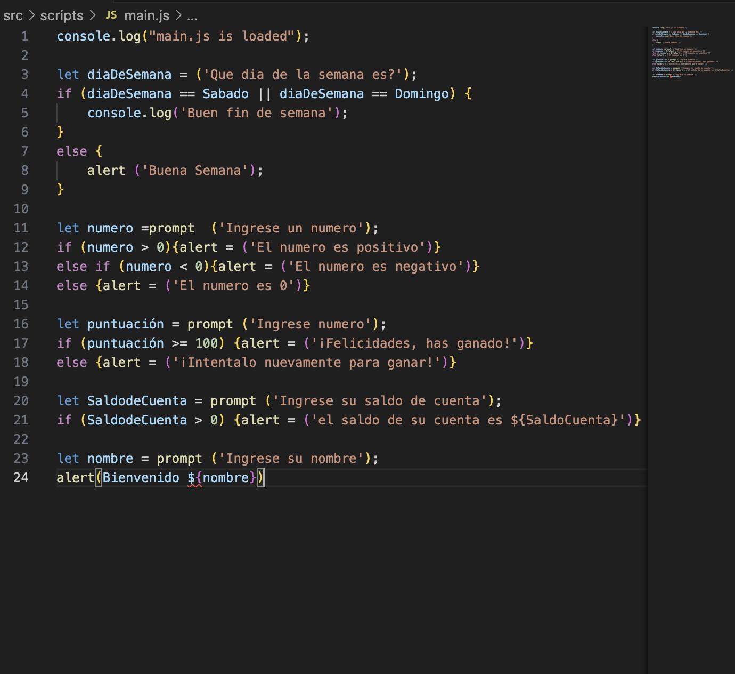The height and width of the screenshot is (674, 735).
Task: Open the src breadcrumb folder
Action: click(x=13, y=15)
